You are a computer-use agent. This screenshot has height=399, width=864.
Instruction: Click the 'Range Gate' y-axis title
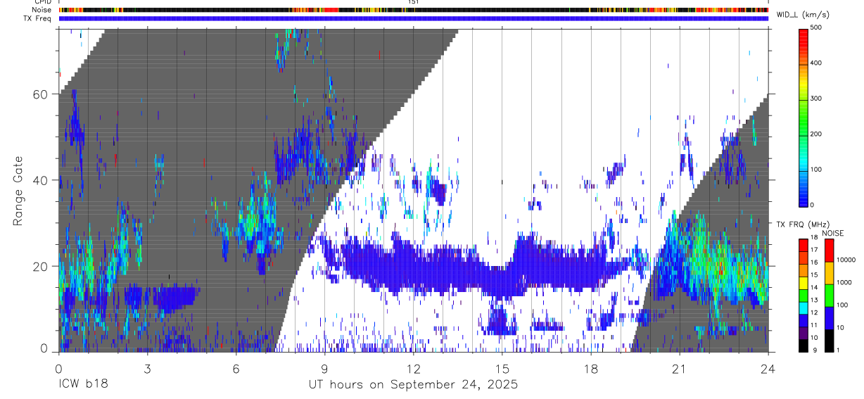pyautogui.click(x=18, y=191)
